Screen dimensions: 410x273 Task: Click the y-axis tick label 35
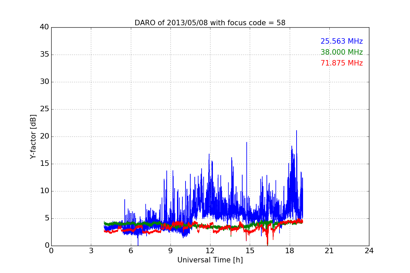[44, 55]
